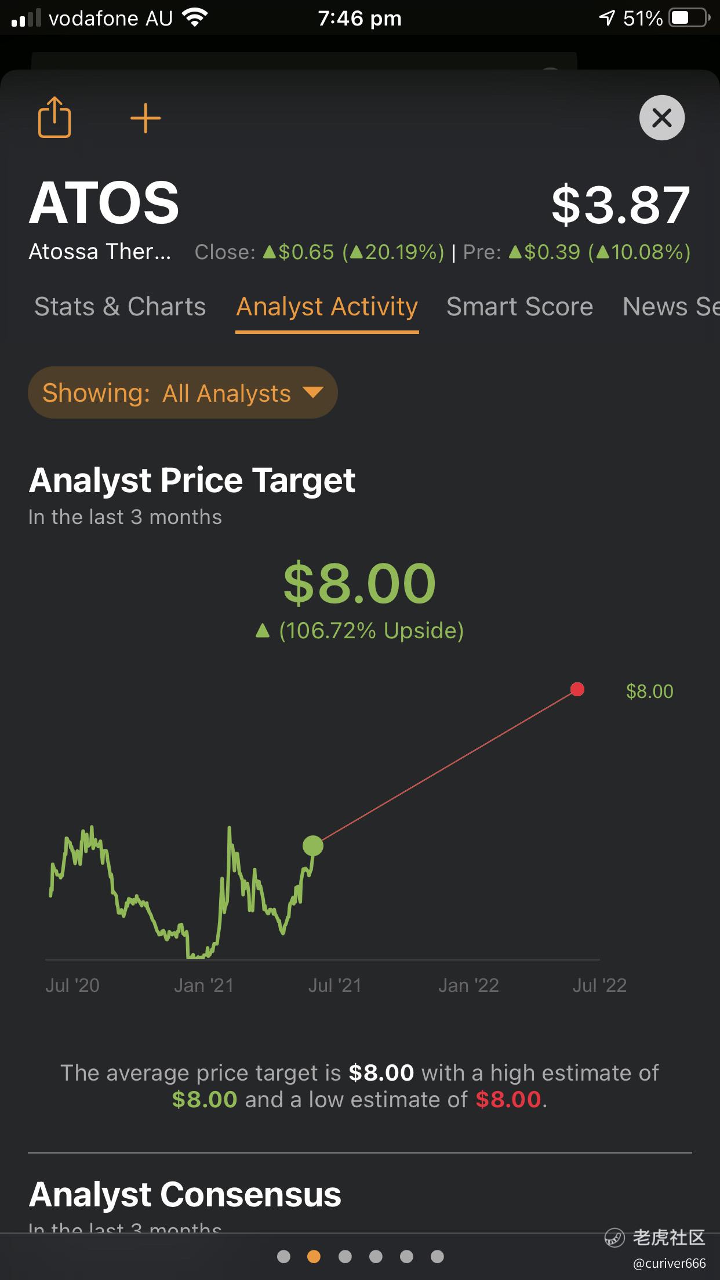The height and width of the screenshot is (1280, 720).
Task: Tap the battery indicator in status bar
Action: click(x=689, y=18)
